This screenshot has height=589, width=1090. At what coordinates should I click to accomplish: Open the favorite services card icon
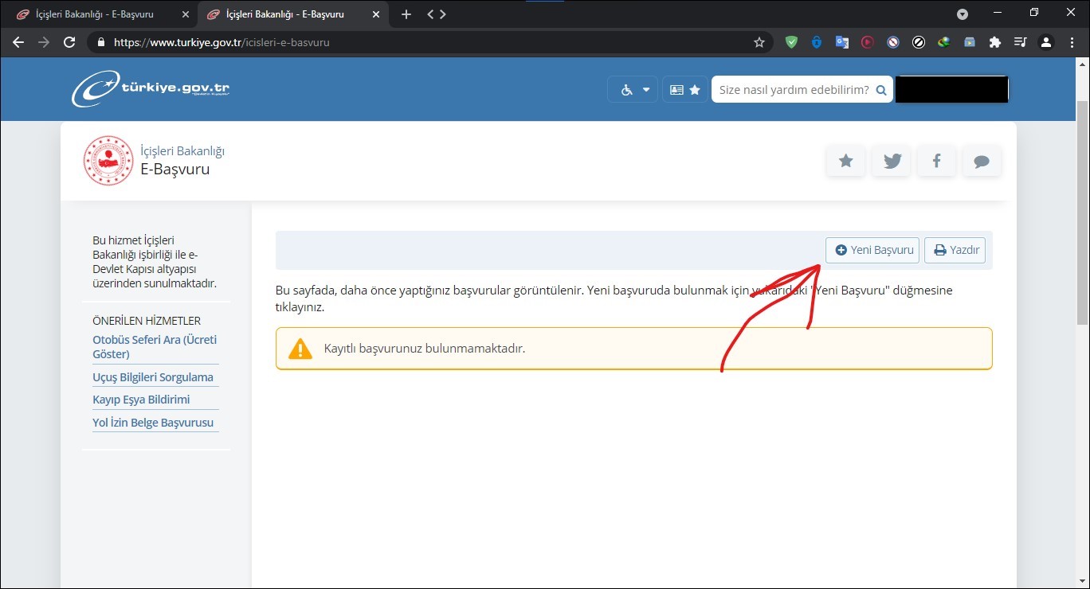pyautogui.click(x=684, y=90)
